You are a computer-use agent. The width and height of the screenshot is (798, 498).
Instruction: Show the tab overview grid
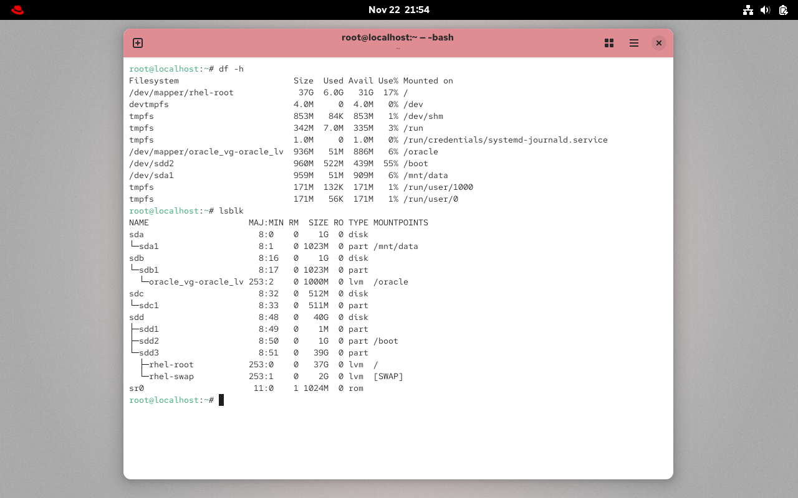(609, 43)
